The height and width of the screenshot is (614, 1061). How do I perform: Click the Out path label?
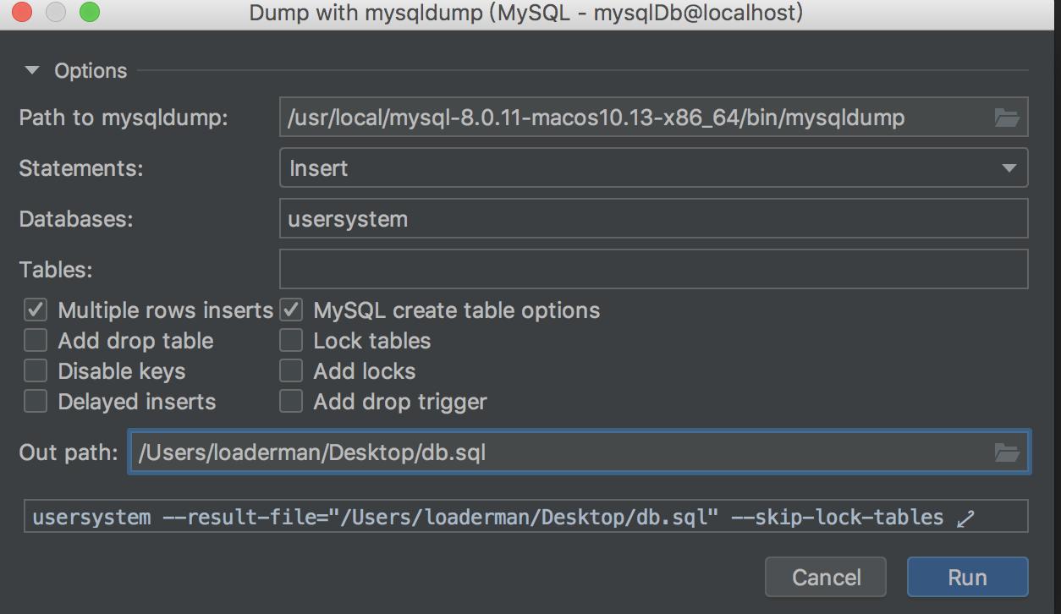coord(69,452)
